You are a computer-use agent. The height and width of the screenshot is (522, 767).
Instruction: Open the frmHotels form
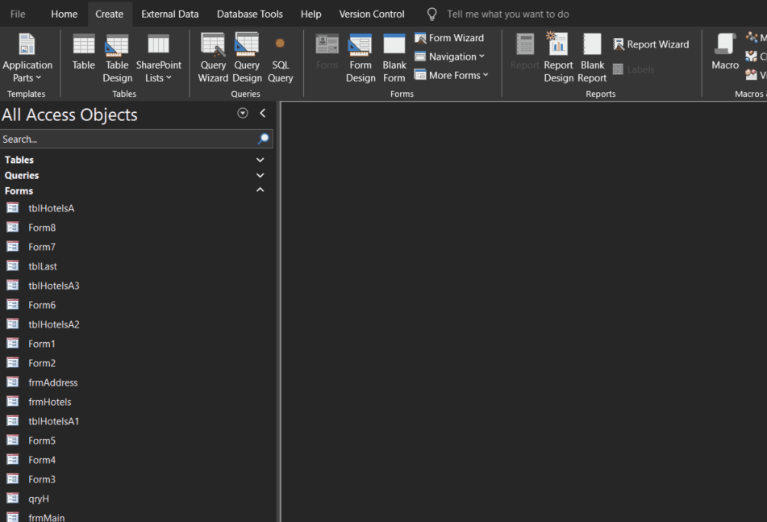pyautogui.click(x=49, y=401)
